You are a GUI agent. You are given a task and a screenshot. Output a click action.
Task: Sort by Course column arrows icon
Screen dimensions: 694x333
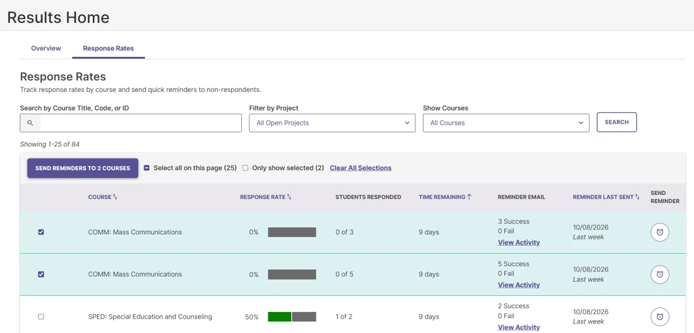[115, 197]
